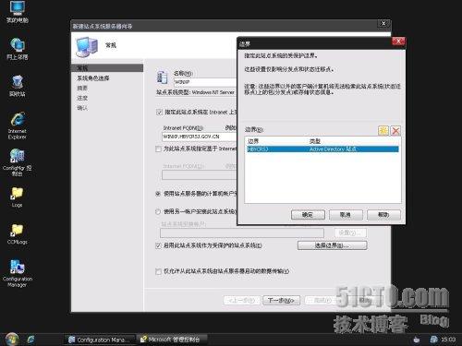Select the Summary (摘要) wizard step
This screenshot has width=462, height=346.
[82, 88]
